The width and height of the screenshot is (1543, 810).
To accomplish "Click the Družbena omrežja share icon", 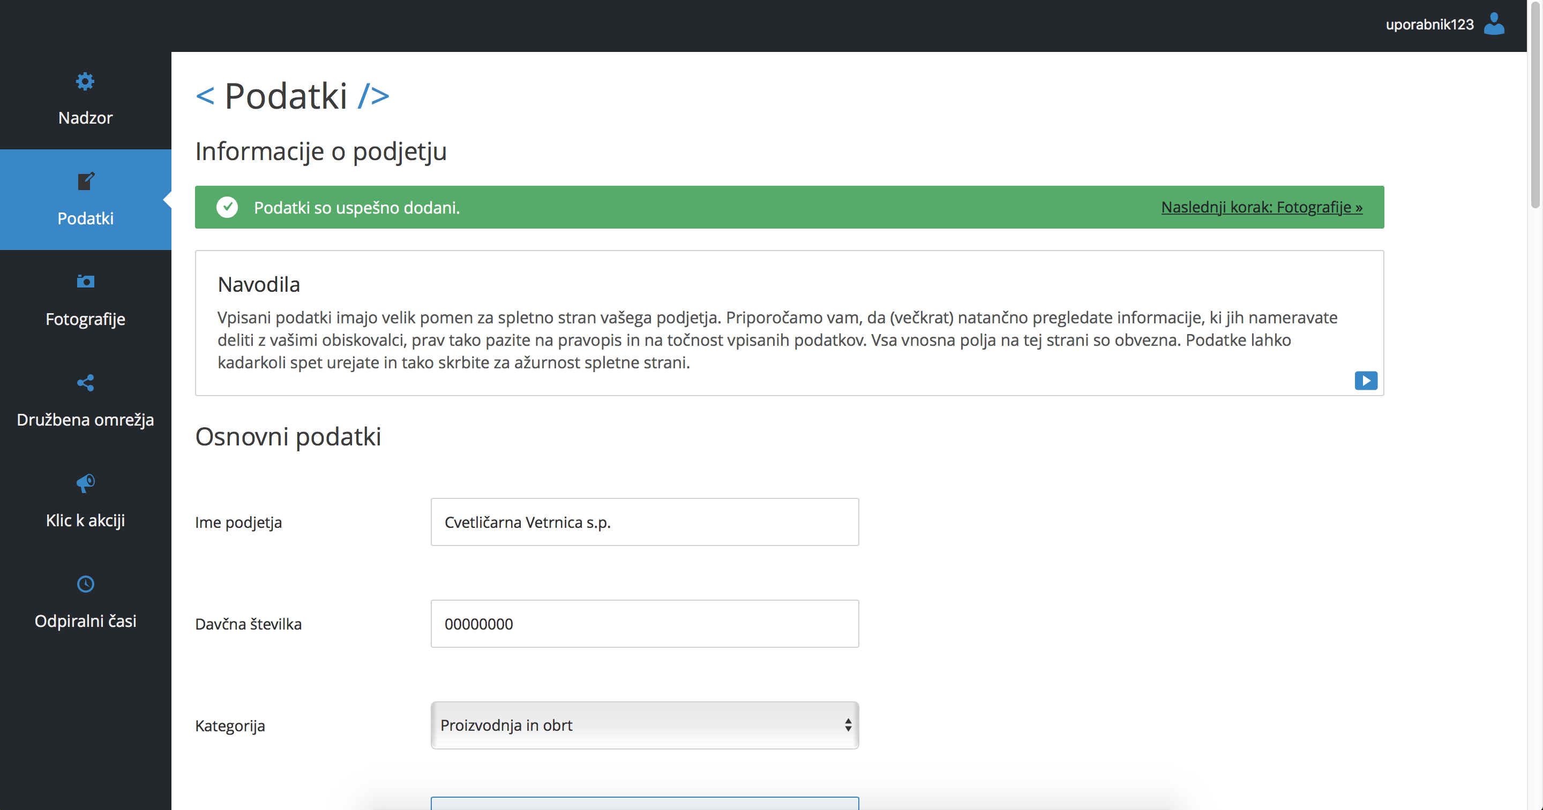I will click(x=86, y=383).
